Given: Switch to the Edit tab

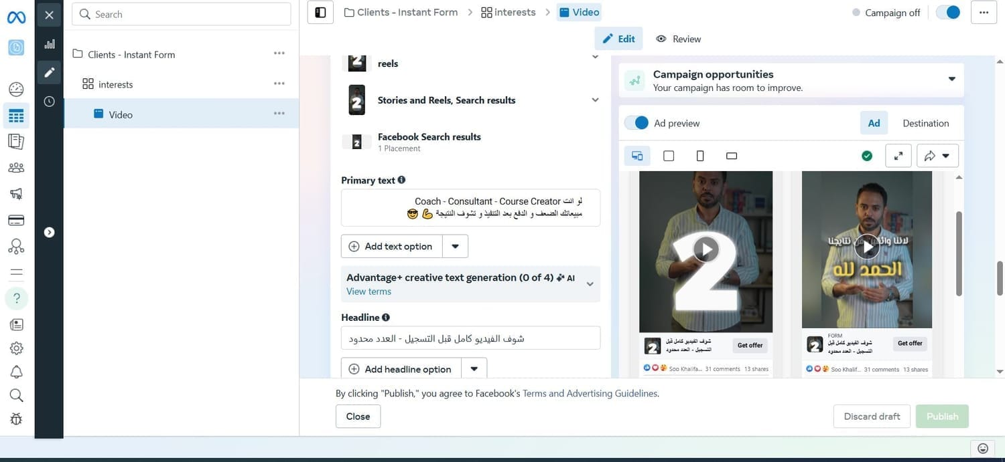Looking at the screenshot, I should pyautogui.click(x=618, y=39).
